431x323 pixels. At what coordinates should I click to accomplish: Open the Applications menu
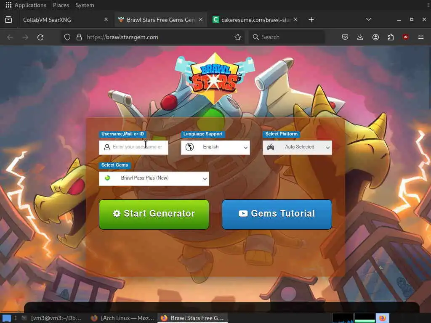tap(30, 5)
